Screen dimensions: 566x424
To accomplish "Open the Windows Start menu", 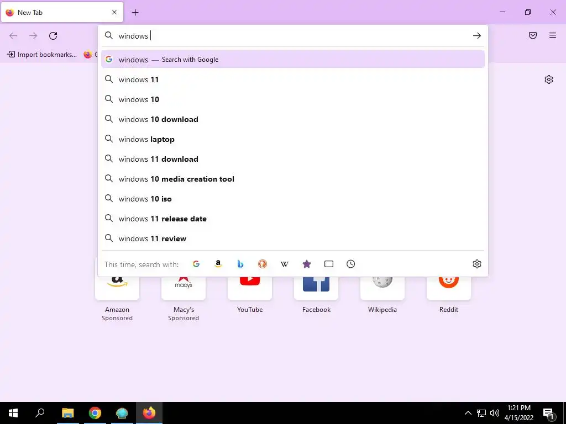I will tap(13, 413).
